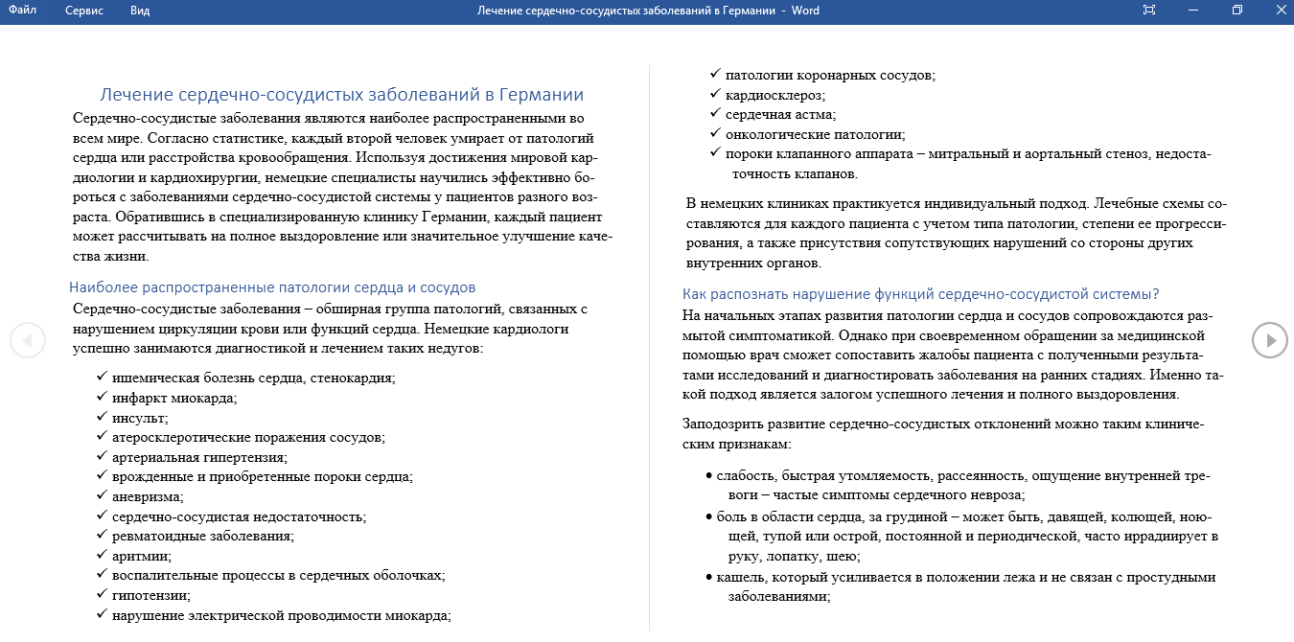
Task: Click the title bar text ending in Word
Action: pyautogui.click(x=647, y=11)
